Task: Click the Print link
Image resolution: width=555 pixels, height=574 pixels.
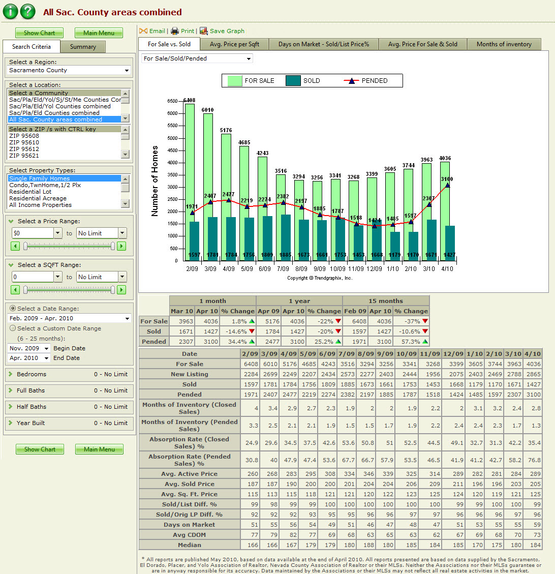Action: click(188, 31)
